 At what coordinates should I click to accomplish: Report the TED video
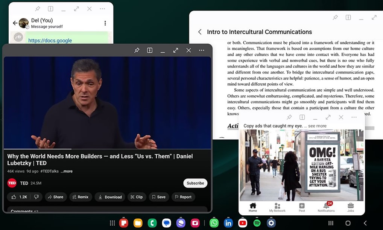click(x=183, y=197)
